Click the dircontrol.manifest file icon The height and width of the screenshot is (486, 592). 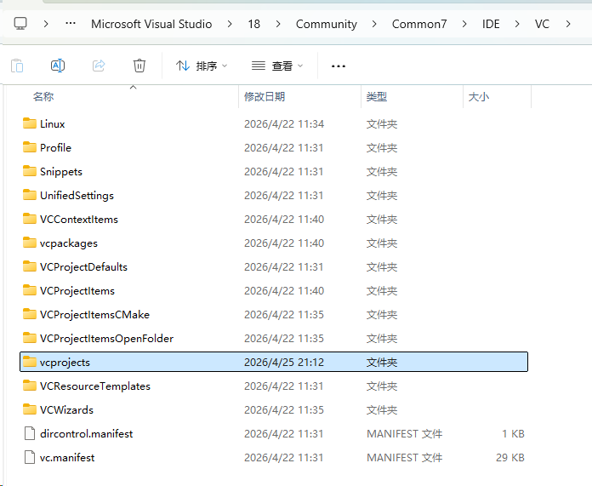30,434
